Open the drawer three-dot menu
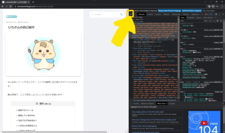The image size is (225, 133). (131, 104)
